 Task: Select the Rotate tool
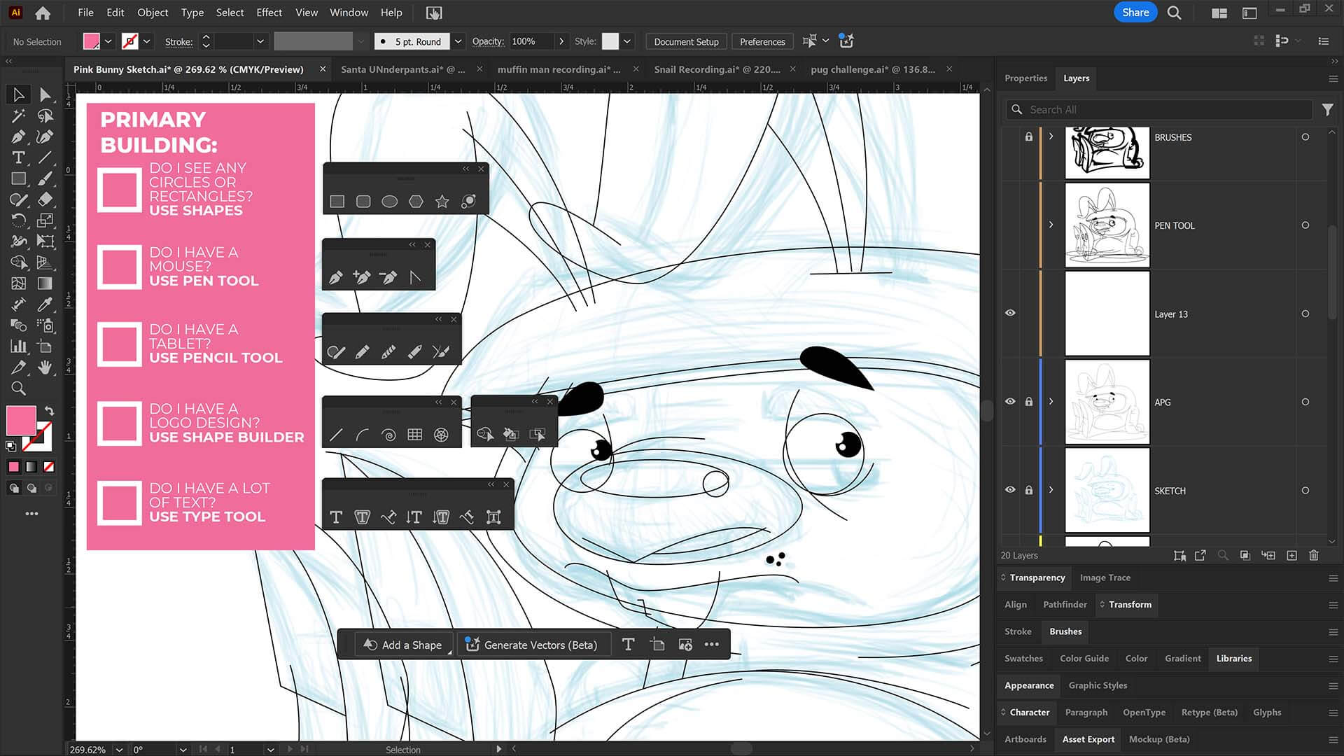[x=18, y=220]
